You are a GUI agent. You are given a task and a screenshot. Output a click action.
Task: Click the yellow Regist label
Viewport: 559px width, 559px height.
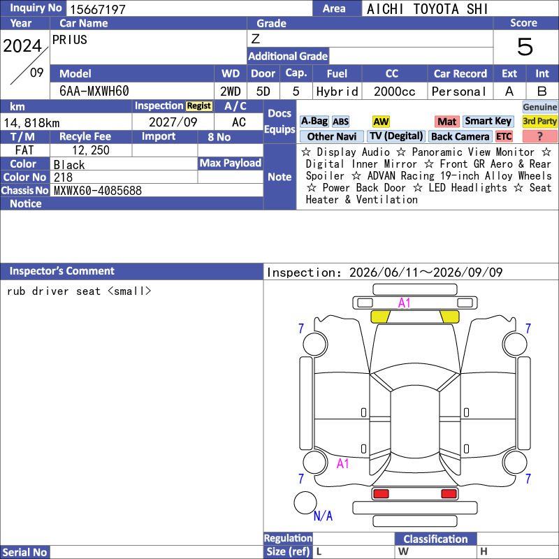[x=199, y=106]
